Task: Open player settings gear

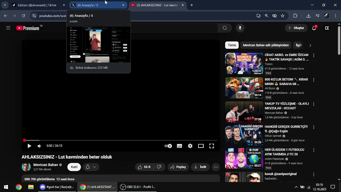Action: point(190,146)
